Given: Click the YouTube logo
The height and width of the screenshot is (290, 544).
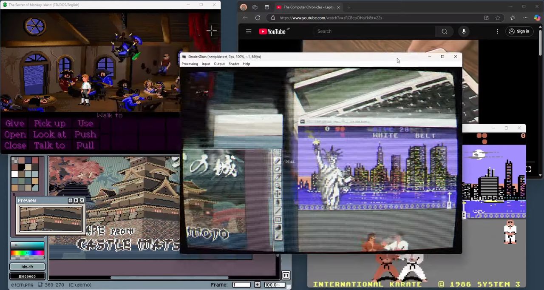Looking at the screenshot, I should tap(274, 31).
